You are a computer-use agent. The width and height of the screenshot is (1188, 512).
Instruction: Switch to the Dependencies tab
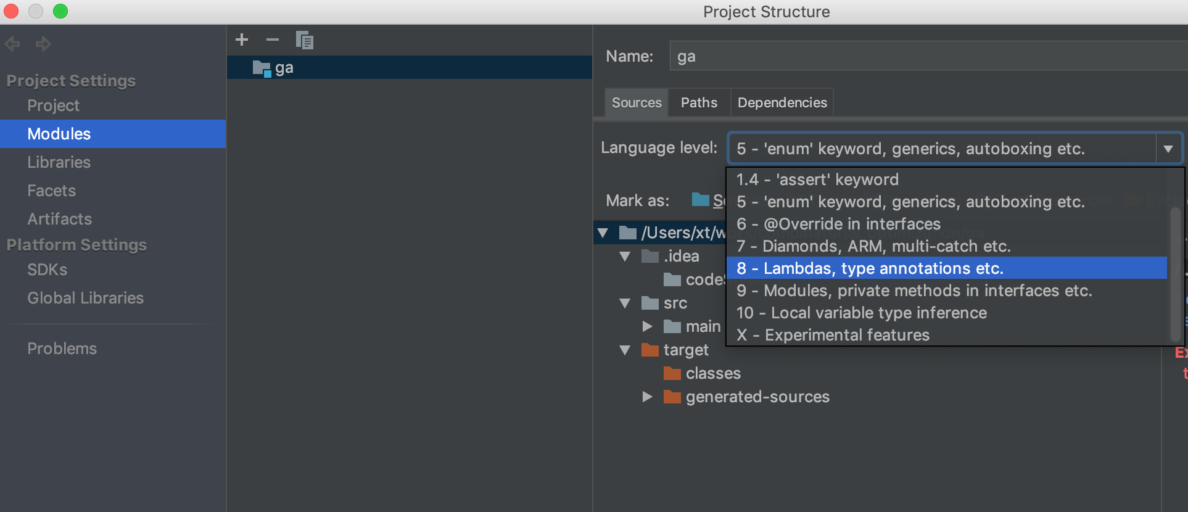pos(782,102)
